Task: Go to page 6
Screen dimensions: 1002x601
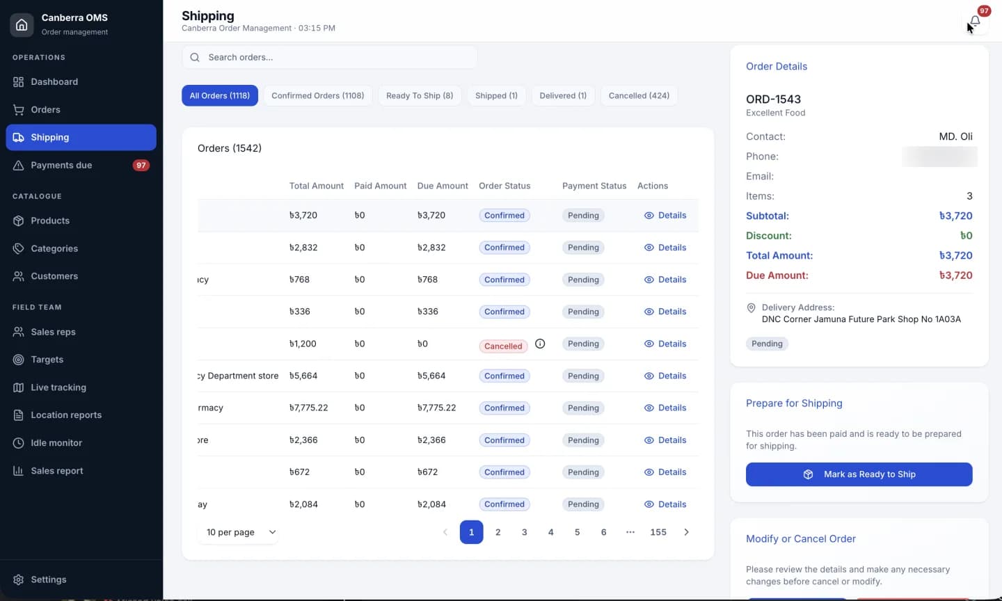Action: (x=604, y=532)
